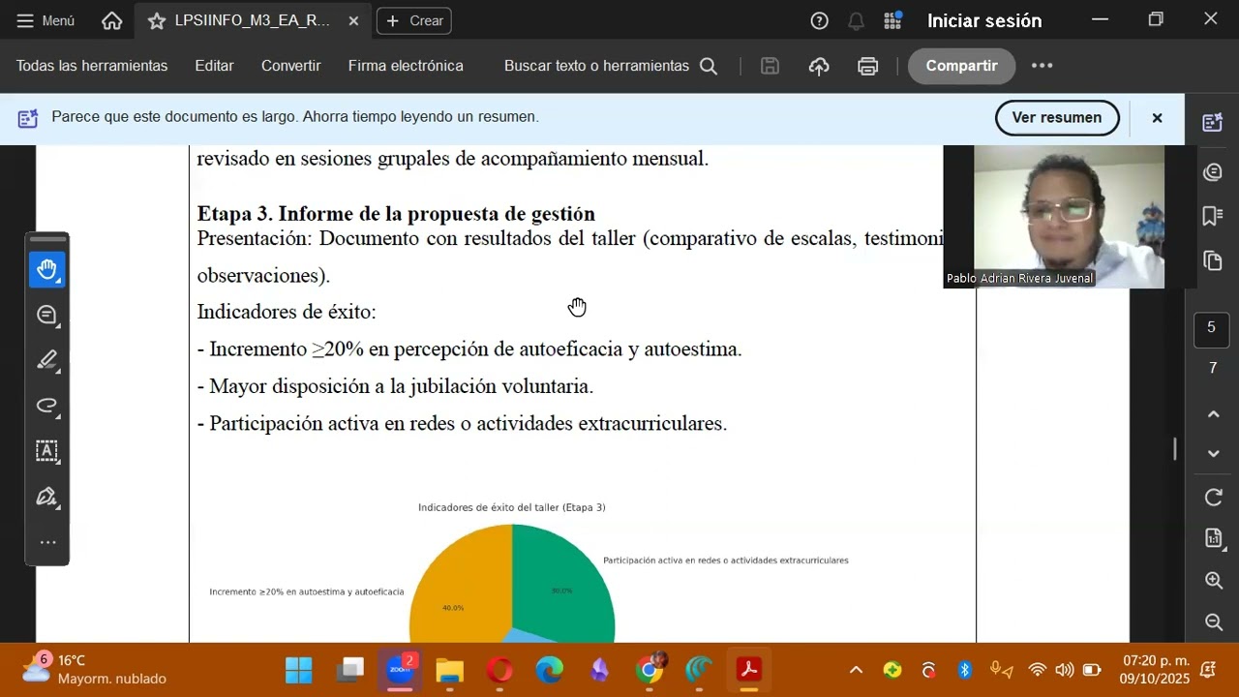Open the Editar menu

(x=214, y=66)
